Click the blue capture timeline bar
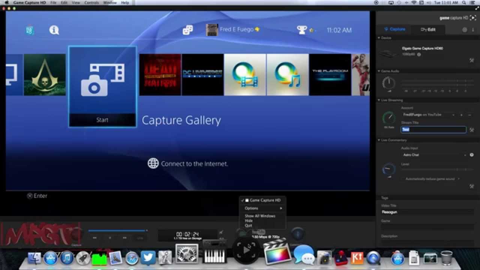 click(117, 231)
